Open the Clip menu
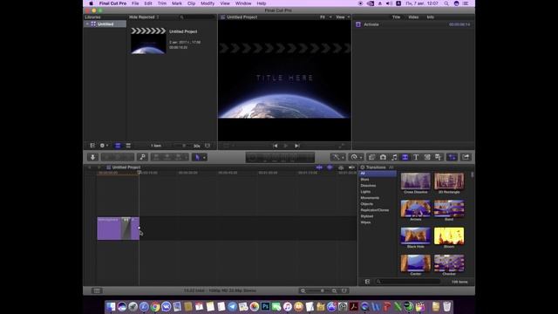Viewport: 558px width, 314px height. click(192, 3)
